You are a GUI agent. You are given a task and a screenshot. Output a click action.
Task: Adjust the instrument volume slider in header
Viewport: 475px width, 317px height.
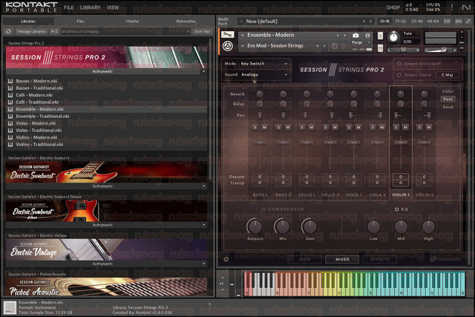(x=440, y=50)
